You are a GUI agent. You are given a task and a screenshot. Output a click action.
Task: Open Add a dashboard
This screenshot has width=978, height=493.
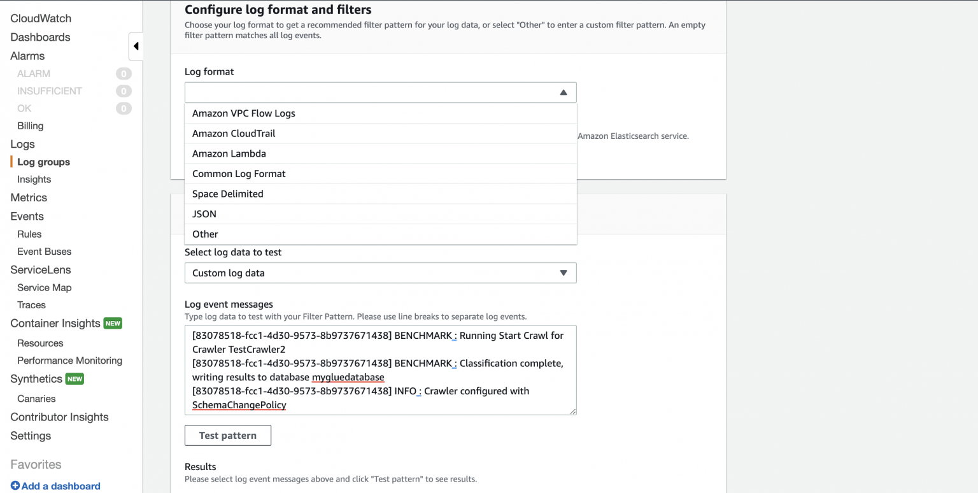click(60, 485)
